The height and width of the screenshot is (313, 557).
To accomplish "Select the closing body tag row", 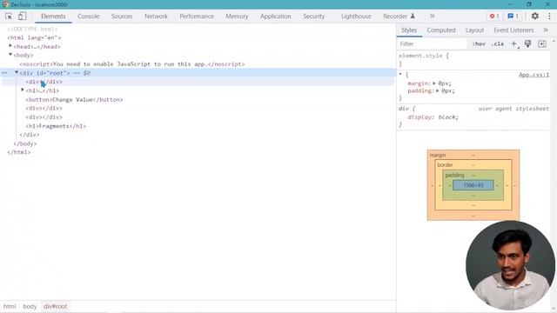I will pyautogui.click(x=25, y=143).
